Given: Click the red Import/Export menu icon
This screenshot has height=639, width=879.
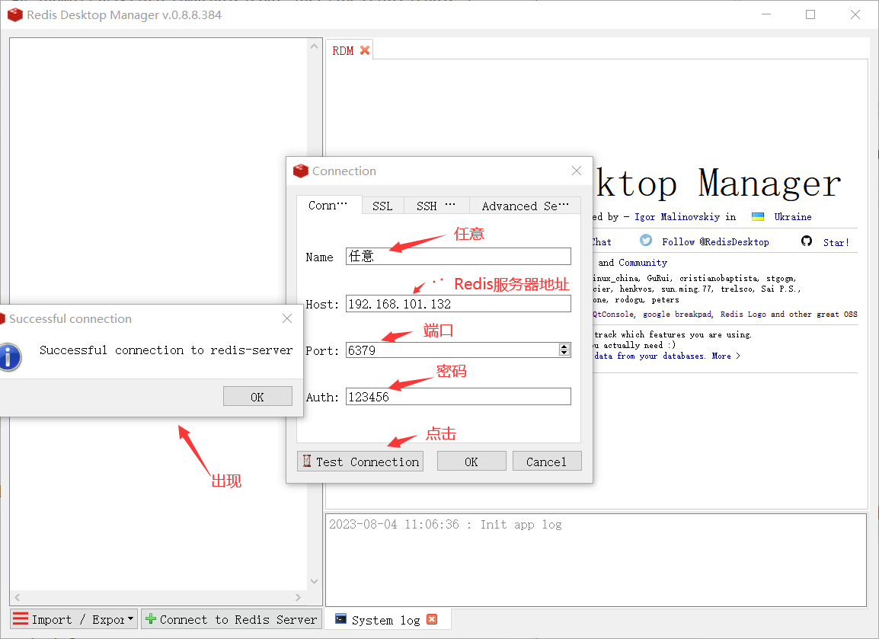Looking at the screenshot, I should coord(20,619).
